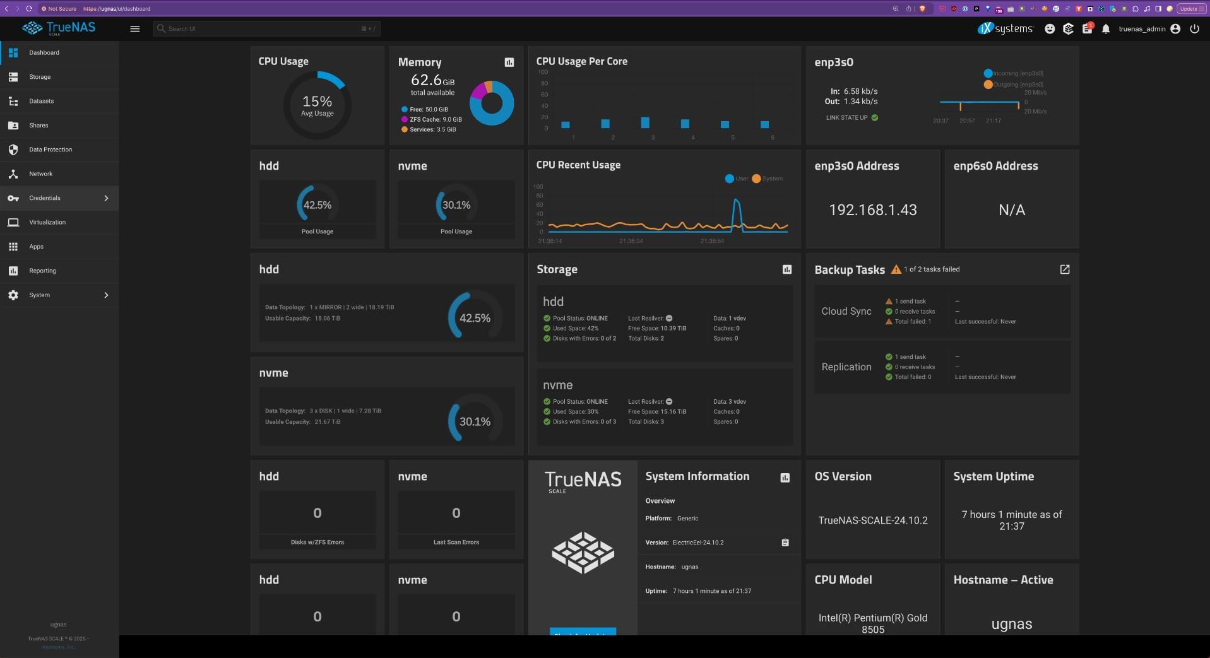Click the TrueNAS-SCALE-24.10.2 OS version text
The width and height of the screenshot is (1210, 658).
click(873, 520)
